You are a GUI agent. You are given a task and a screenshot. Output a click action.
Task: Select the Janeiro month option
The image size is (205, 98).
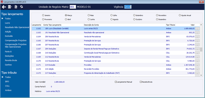46,15
